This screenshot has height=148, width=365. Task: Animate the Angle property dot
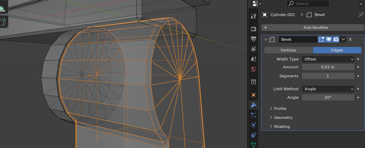coord(358,97)
